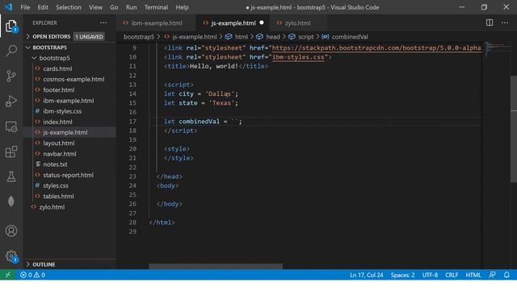Open tables.html in the explorer

58,197
